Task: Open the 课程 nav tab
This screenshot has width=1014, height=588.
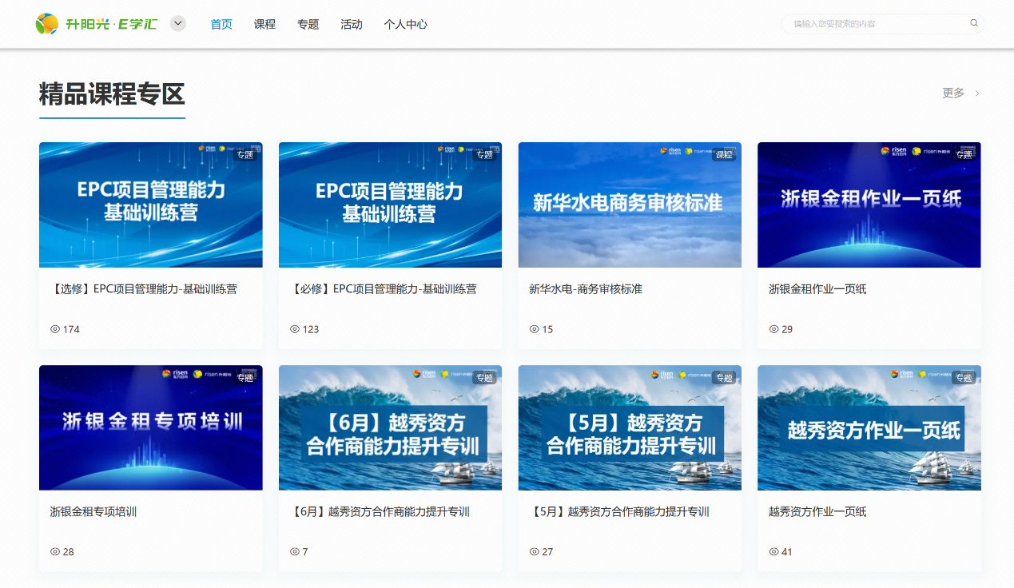Action: pos(264,24)
